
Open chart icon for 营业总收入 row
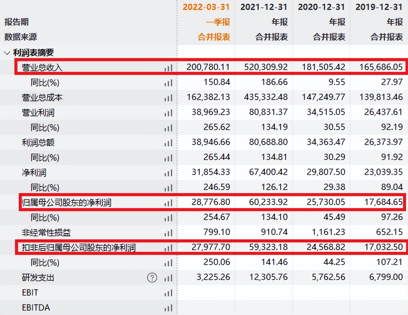click(x=168, y=67)
